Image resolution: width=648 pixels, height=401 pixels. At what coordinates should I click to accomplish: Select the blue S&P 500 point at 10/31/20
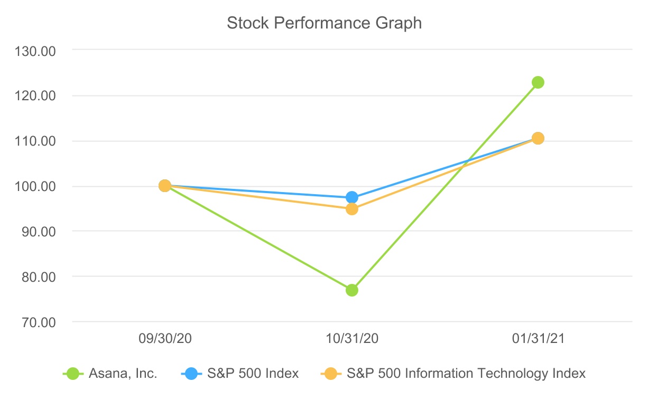click(352, 197)
